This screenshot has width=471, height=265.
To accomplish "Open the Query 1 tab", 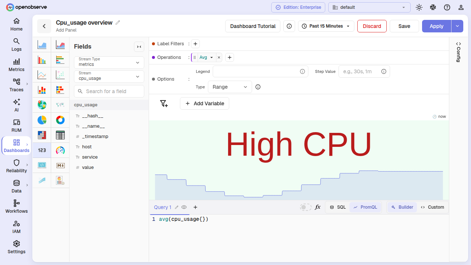I will (163, 207).
